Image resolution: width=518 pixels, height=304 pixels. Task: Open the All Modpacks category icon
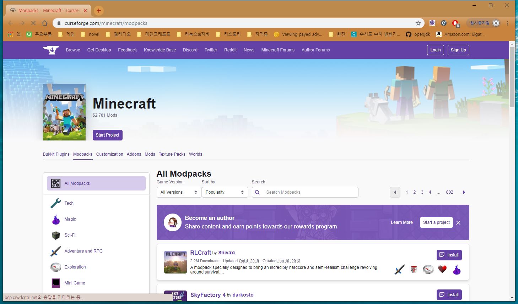point(56,183)
